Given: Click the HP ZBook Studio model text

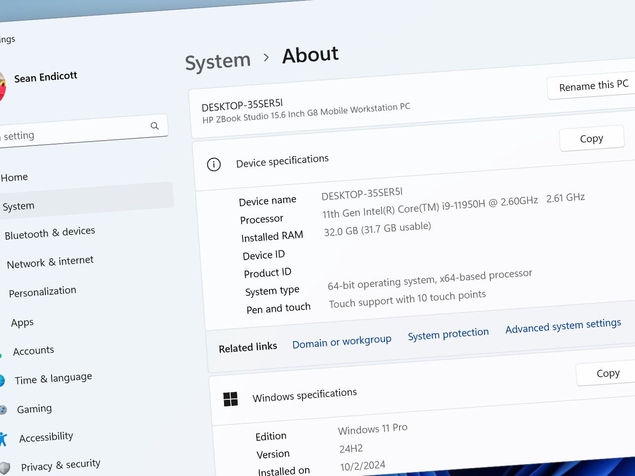Looking at the screenshot, I should [x=306, y=113].
